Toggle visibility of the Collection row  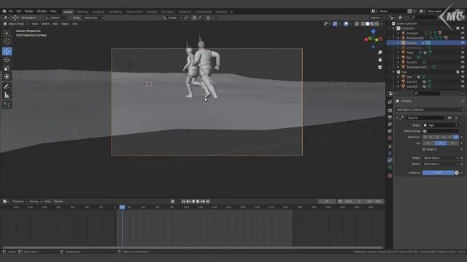pos(463,28)
